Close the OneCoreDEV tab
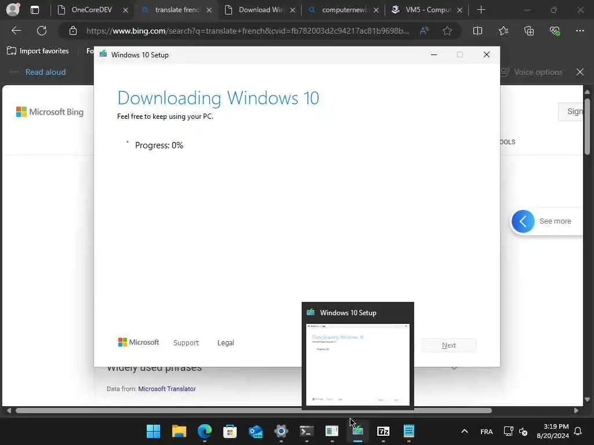Screen dimensions: 594x445 [x=125, y=10]
